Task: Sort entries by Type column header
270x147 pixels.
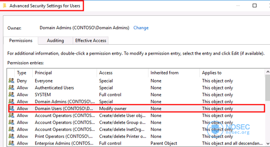Action: pos(24,73)
